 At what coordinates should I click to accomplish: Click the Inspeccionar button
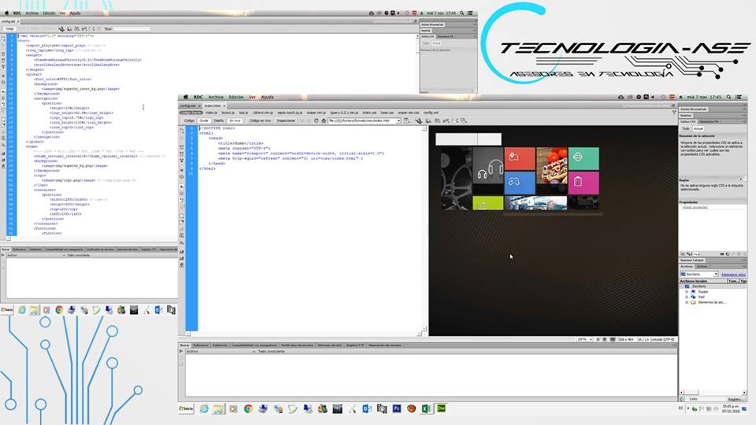pyautogui.click(x=287, y=120)
